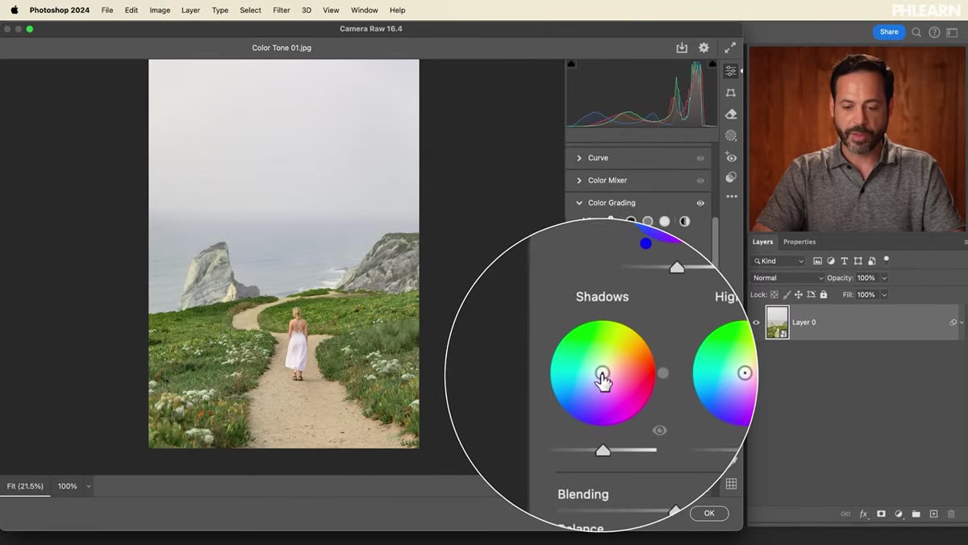Create new fill or adjustment layer

click(x=899, y=514)
